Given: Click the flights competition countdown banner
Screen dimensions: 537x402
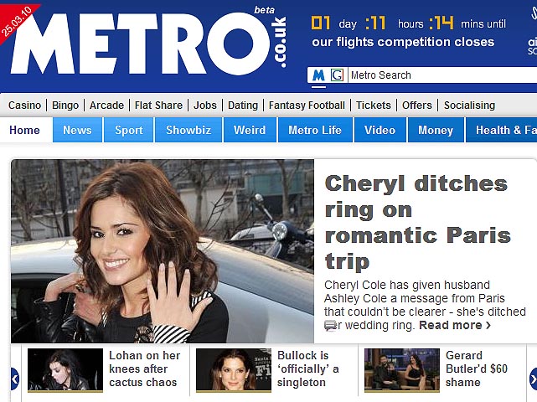Looking at the screenshot, I should [x=408, y=32].
